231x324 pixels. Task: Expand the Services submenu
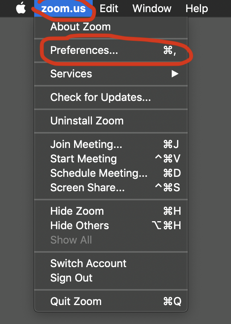71,74
